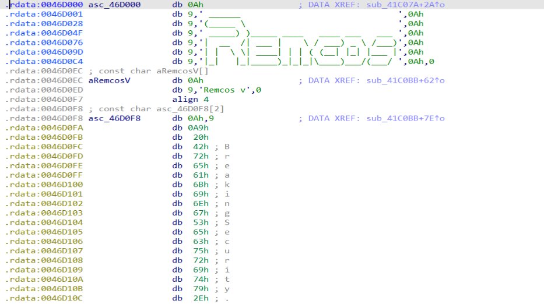Select the 42h byte for letter B

196,147
